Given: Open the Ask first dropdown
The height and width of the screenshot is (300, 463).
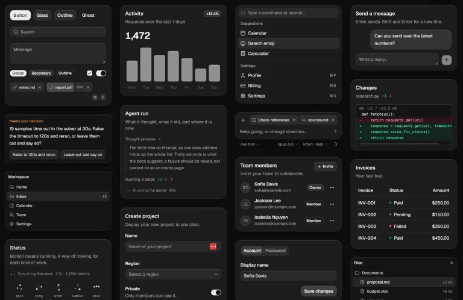Looking at the screenshot, I should [x=250, y=144].
